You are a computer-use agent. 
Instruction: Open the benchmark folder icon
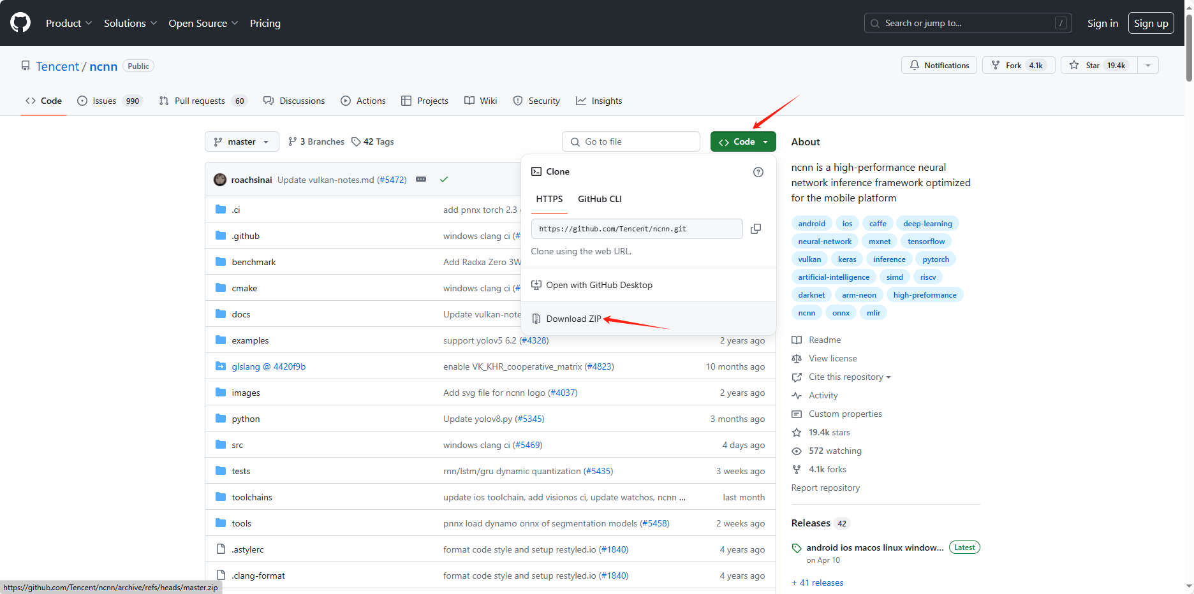221,262
